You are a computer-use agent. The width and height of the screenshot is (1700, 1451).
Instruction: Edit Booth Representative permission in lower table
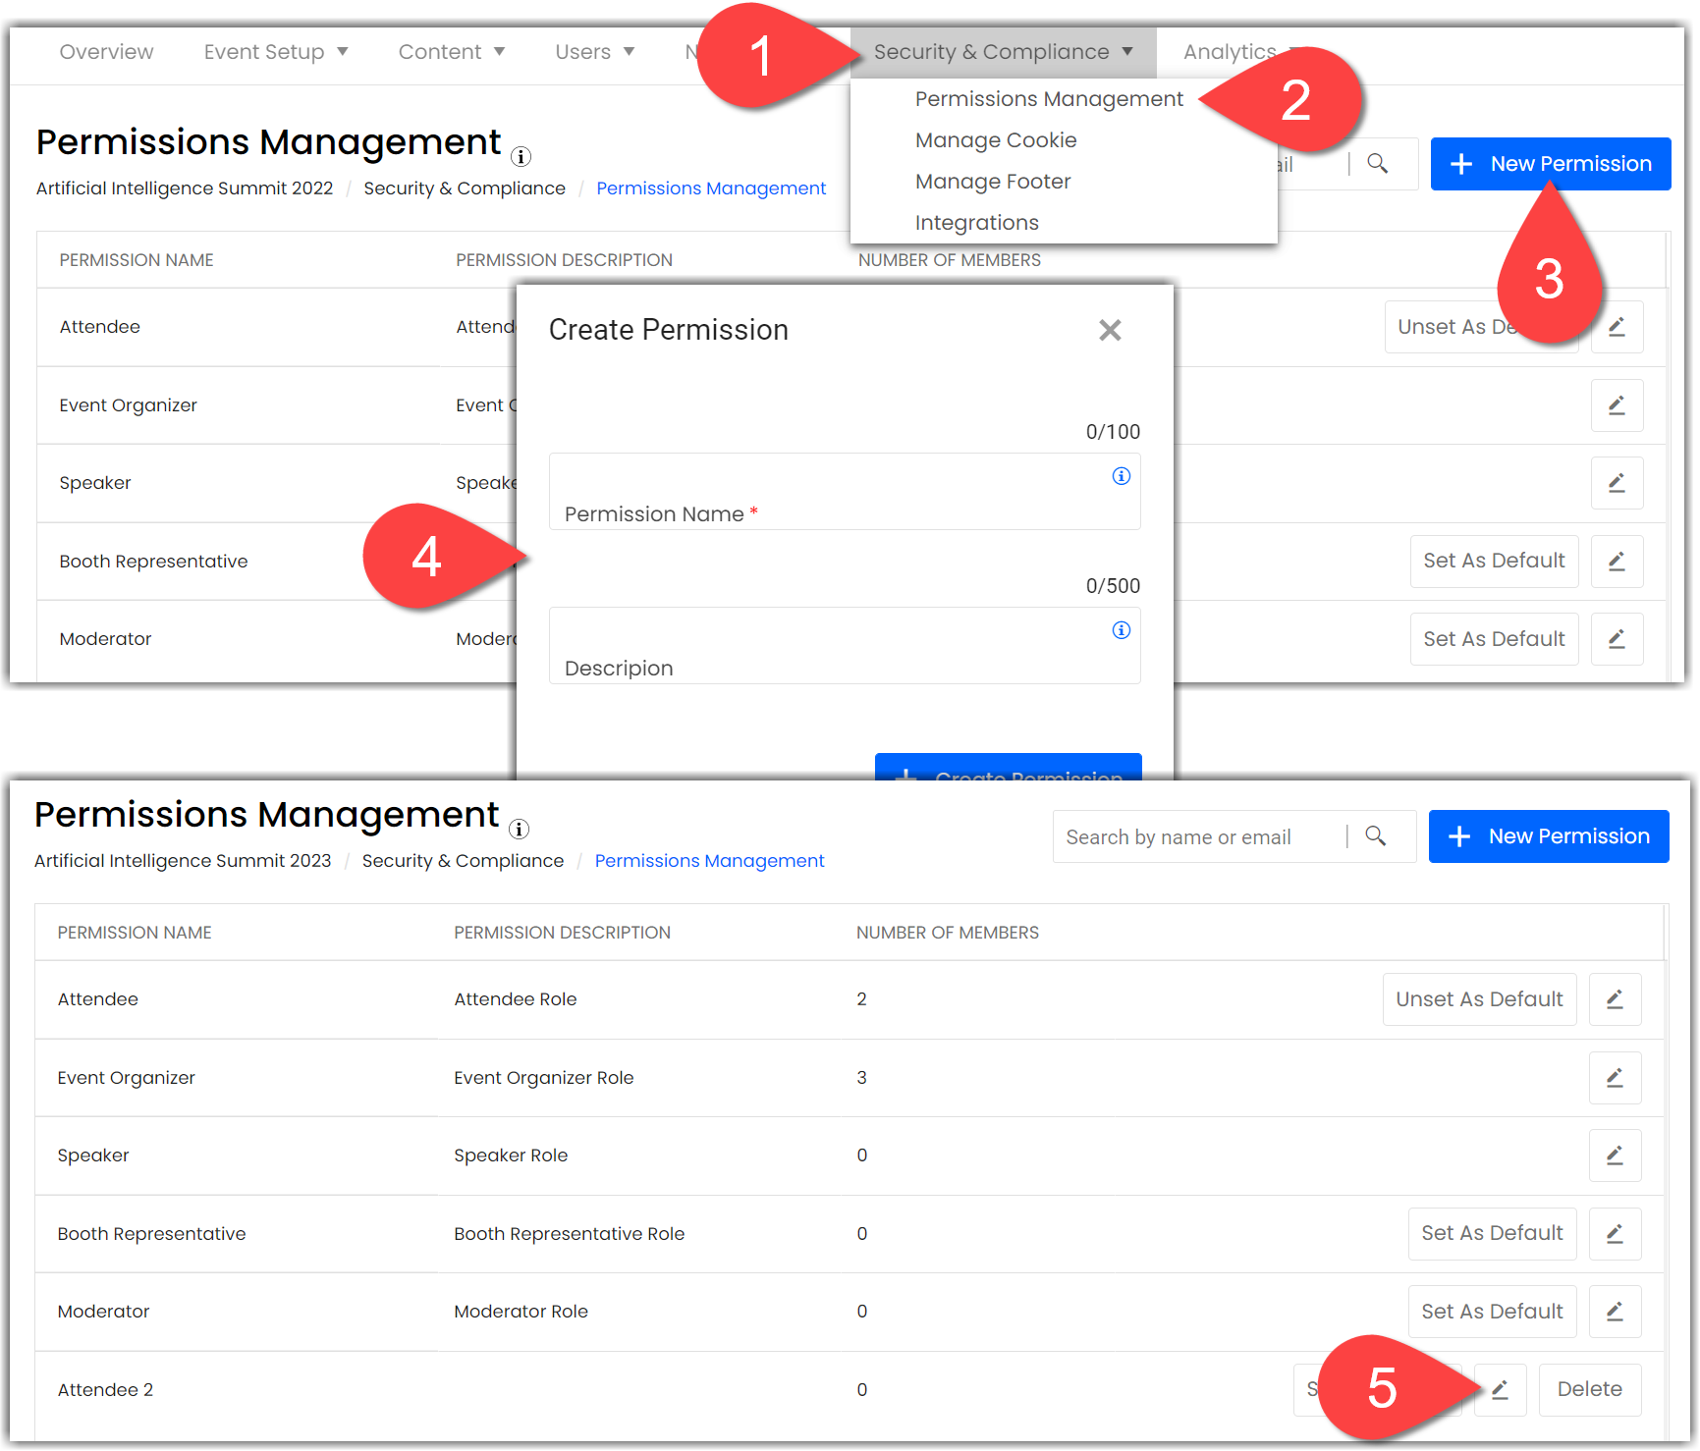(1615, 1234)
